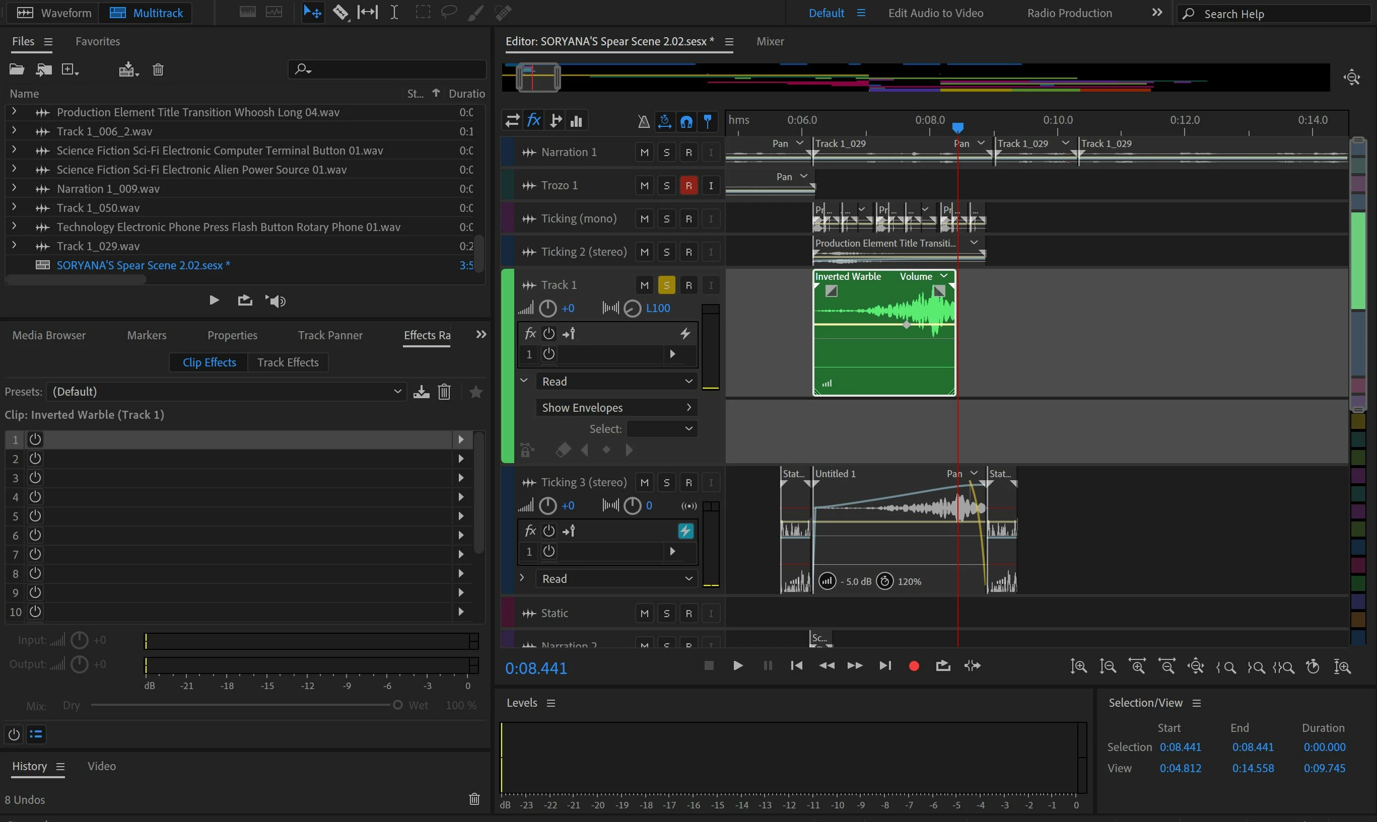
Task: Expand Track 1_029.wav file entry
Action: [x=15, y=245]
